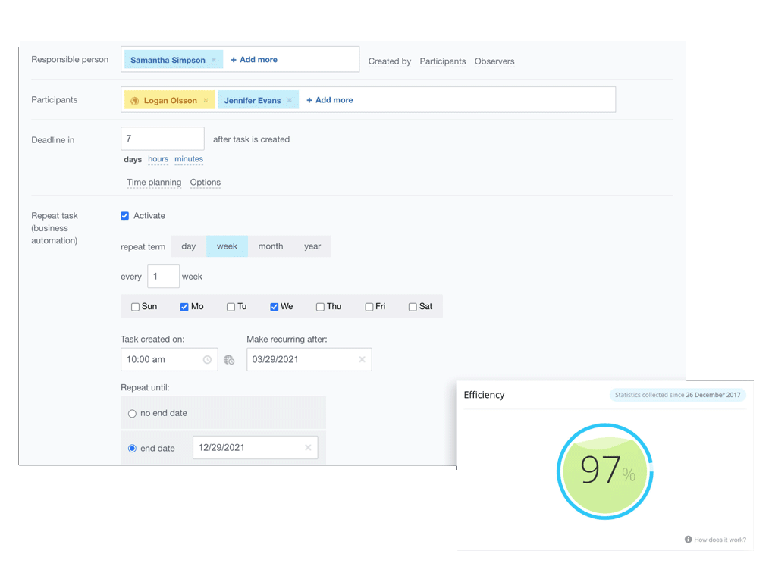Clear the 03/29/2021 recurring date
772x582 pixels.
[x=362, y=360]
